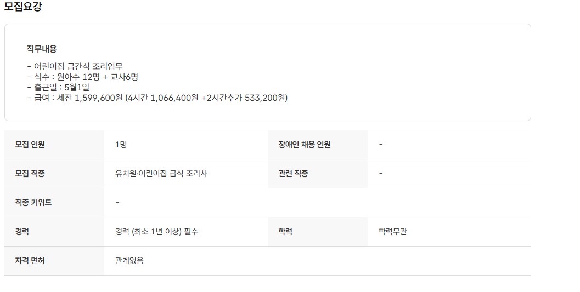
Task: Click the 학력 label cell
Action: coord(286,232)
